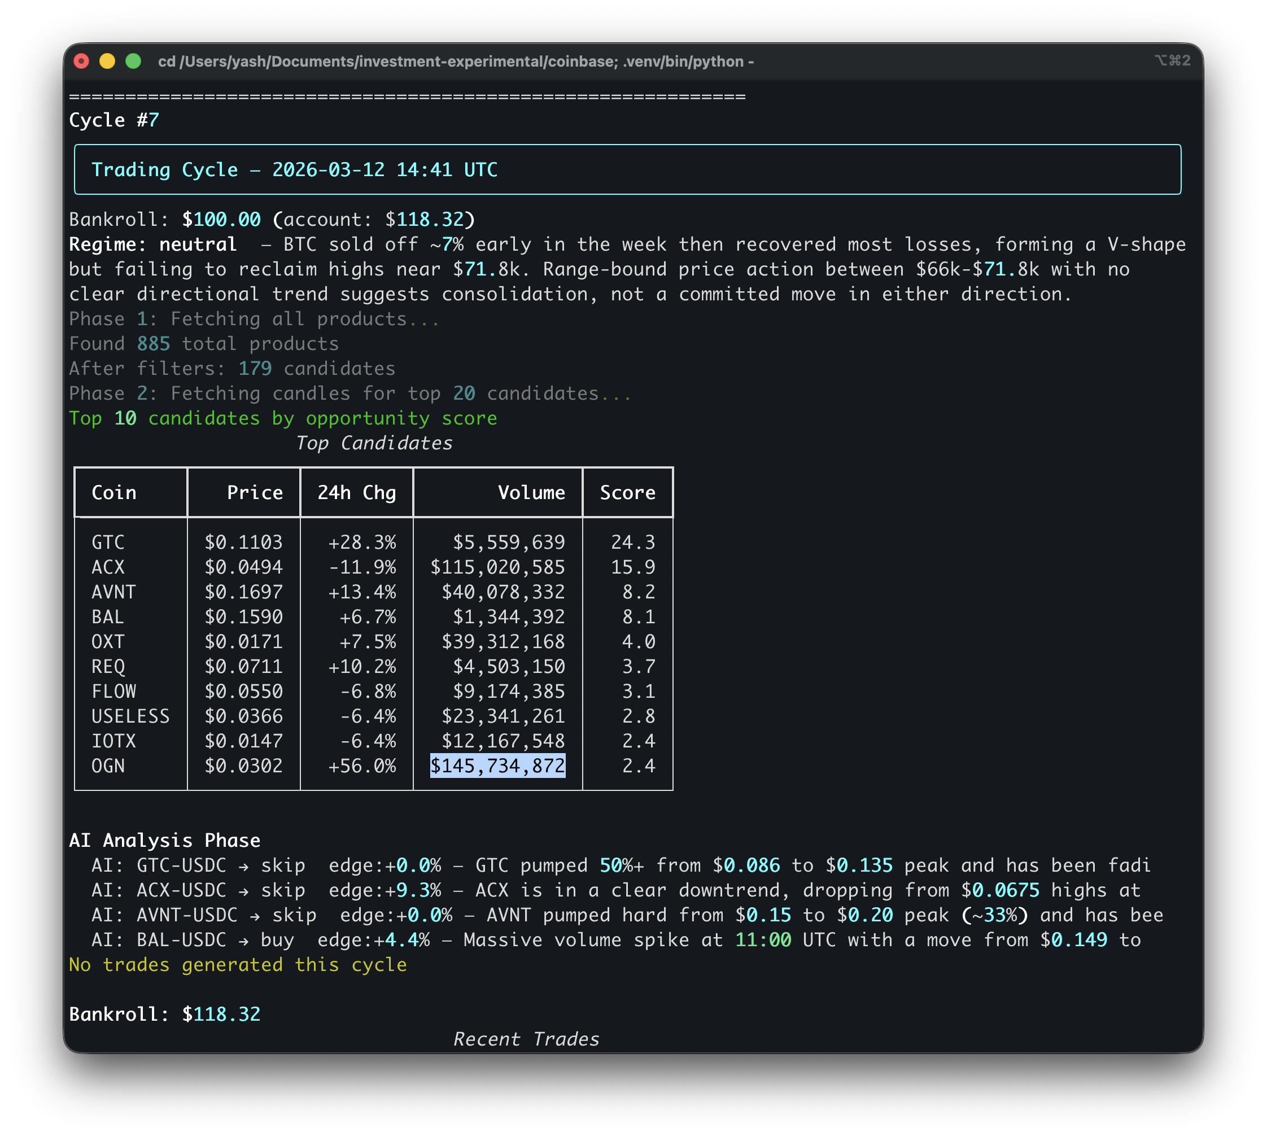Zoom the terminal window with green button
1267x1137 pixels.
tap(133, 61)
